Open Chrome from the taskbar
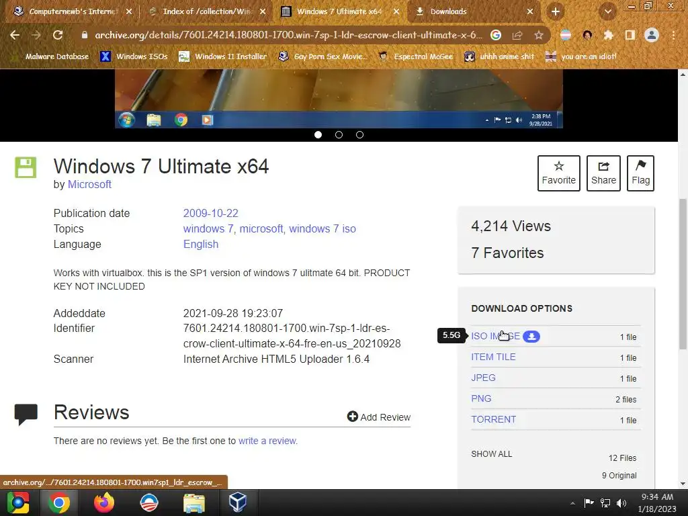The width and height of the screenshot is (688, 516). pos(59,503)
